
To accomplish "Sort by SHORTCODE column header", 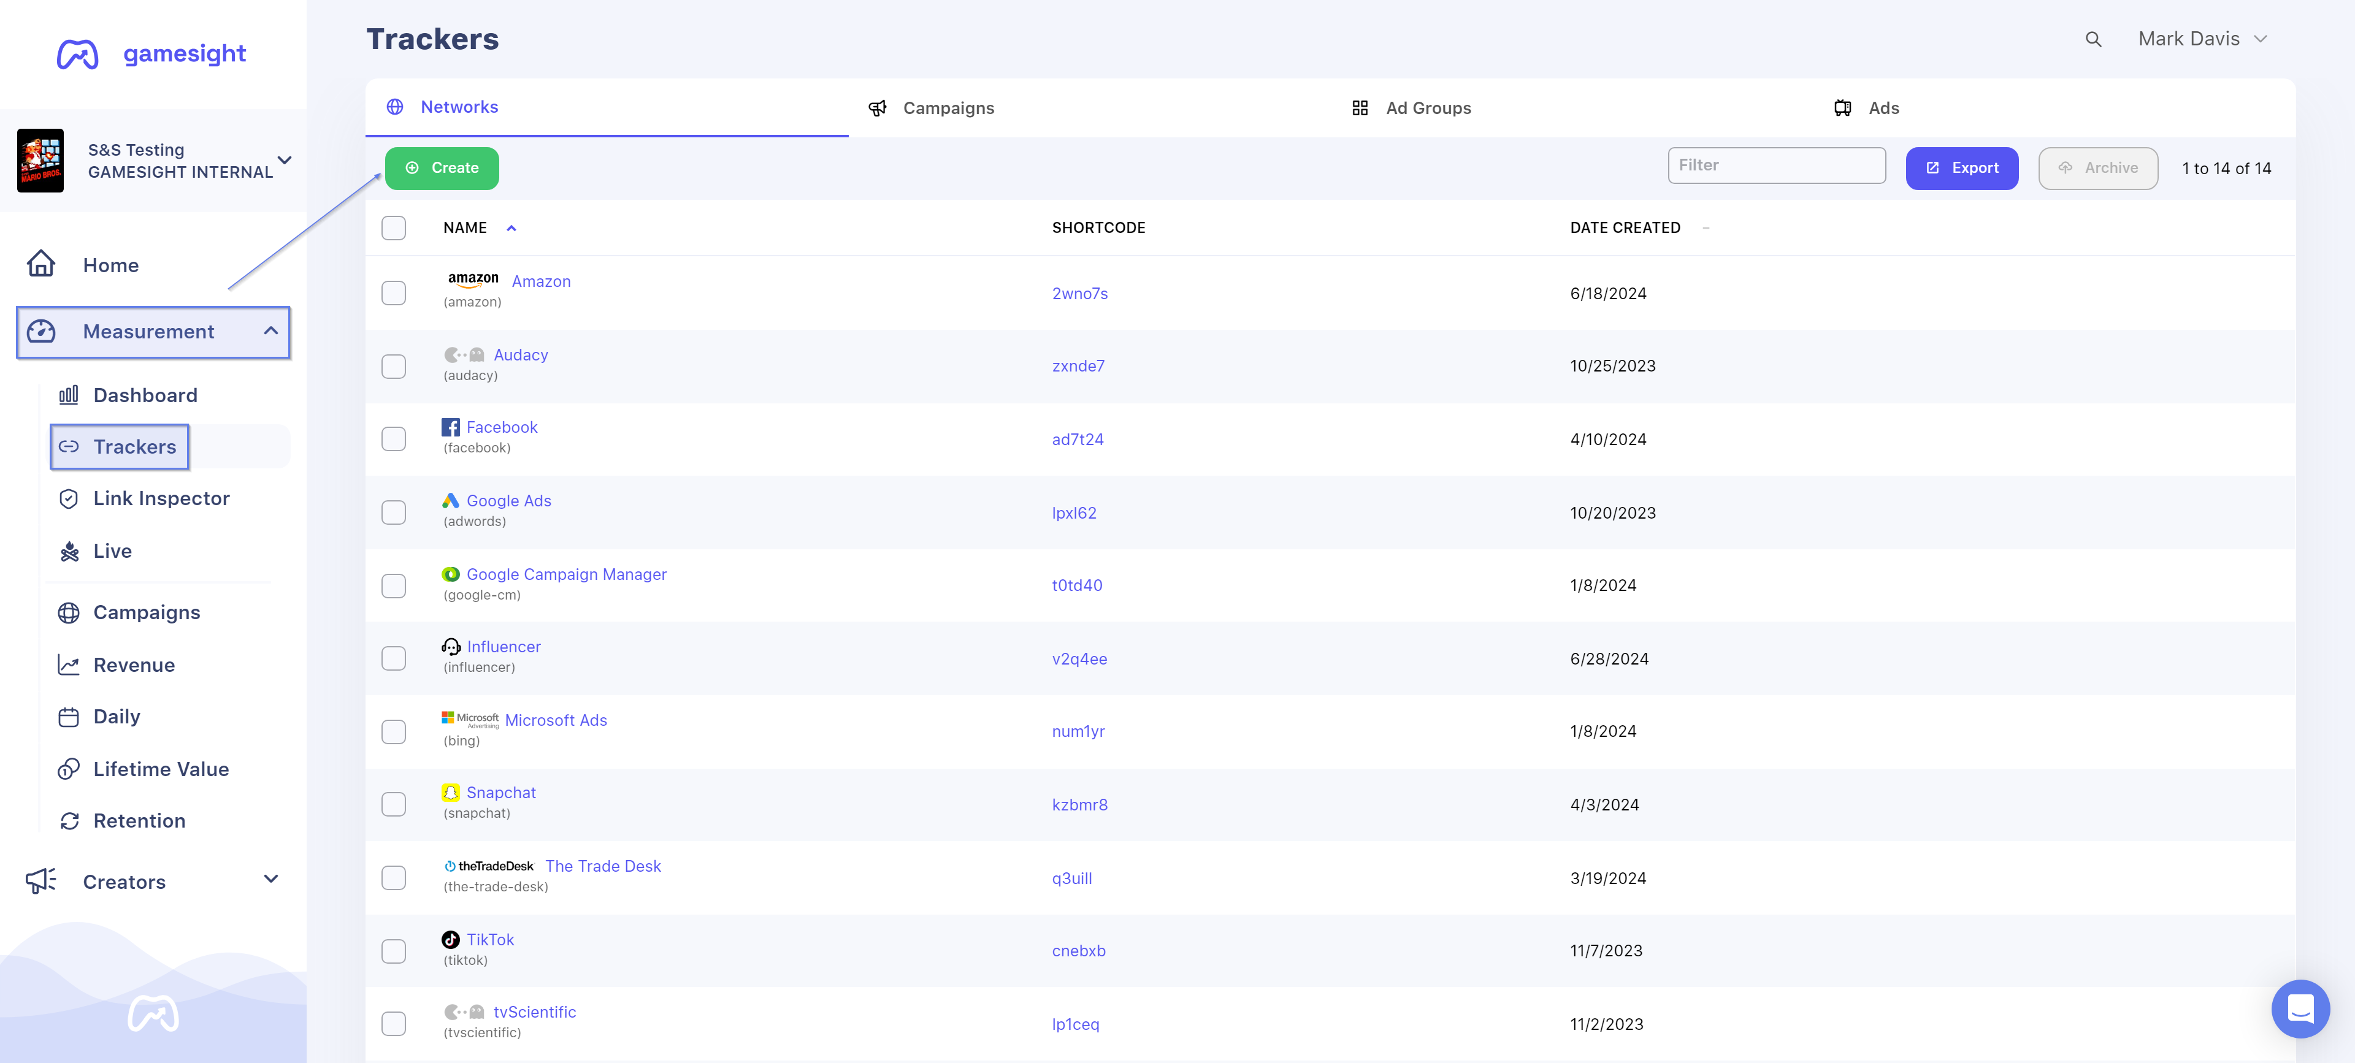I will pyautogui.click(x=1098, y=227).
